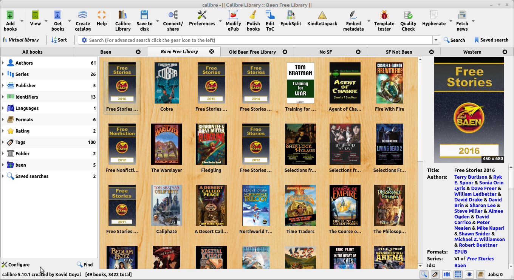Toggle the Cover browser layout button

[x=446, y=275]
